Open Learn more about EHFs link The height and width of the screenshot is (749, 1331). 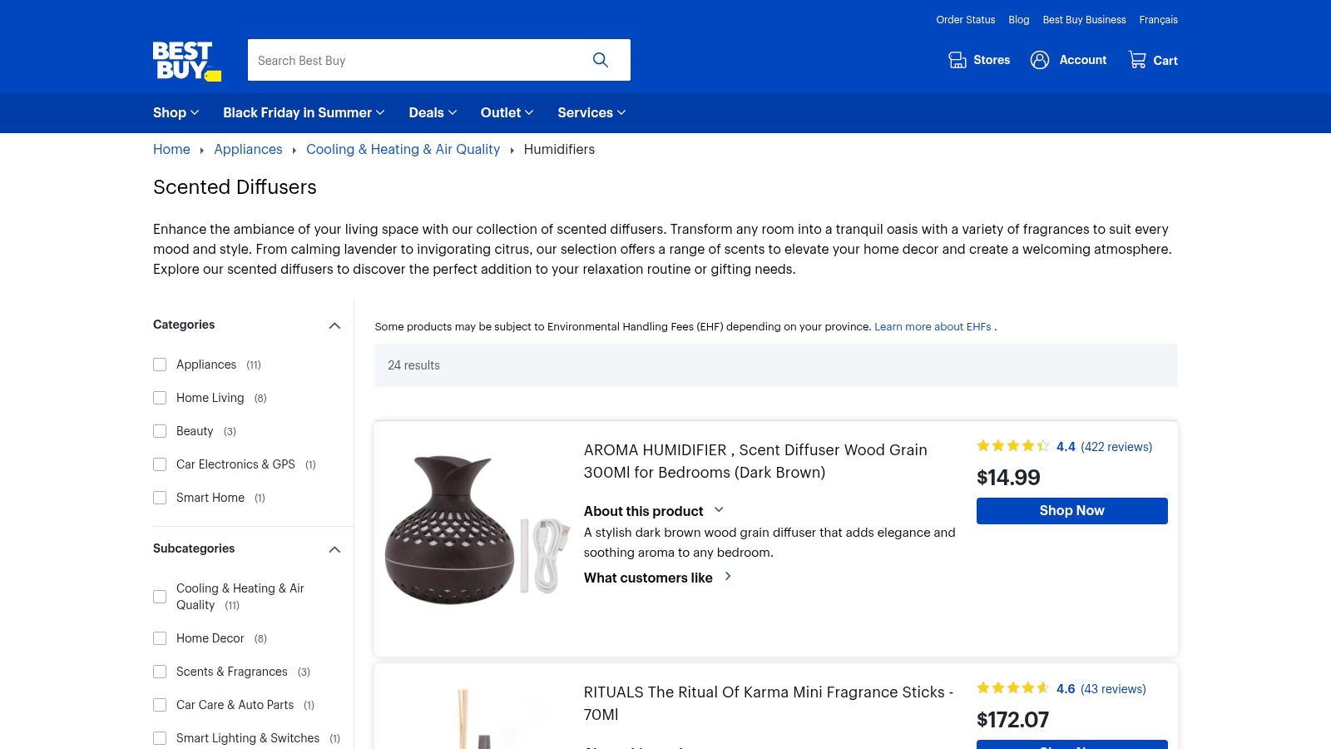coord(933,327)
